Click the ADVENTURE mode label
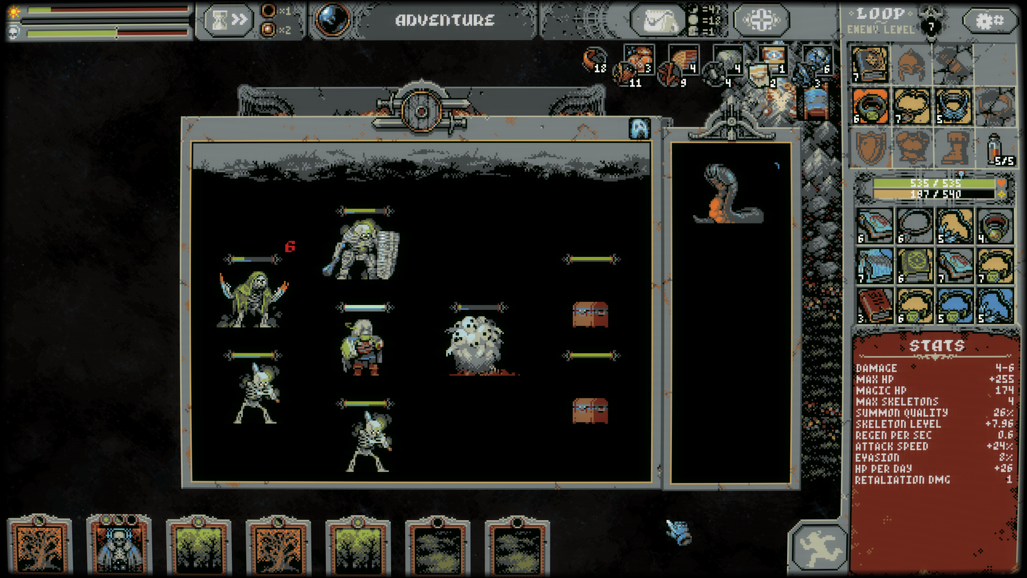 click(444, 20)
